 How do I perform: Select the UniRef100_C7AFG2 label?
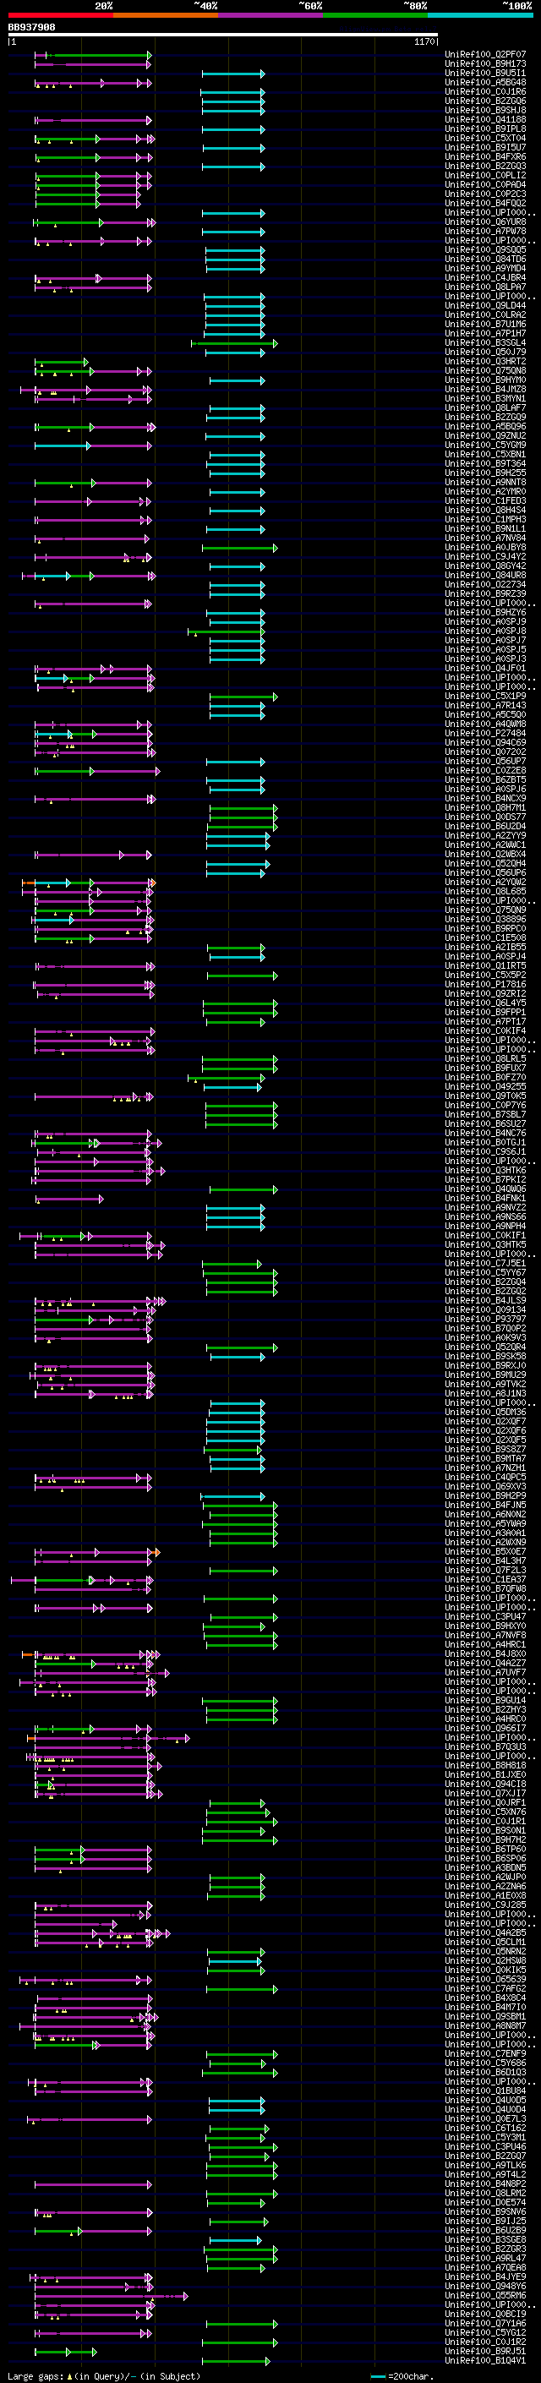pos(485,1988)
